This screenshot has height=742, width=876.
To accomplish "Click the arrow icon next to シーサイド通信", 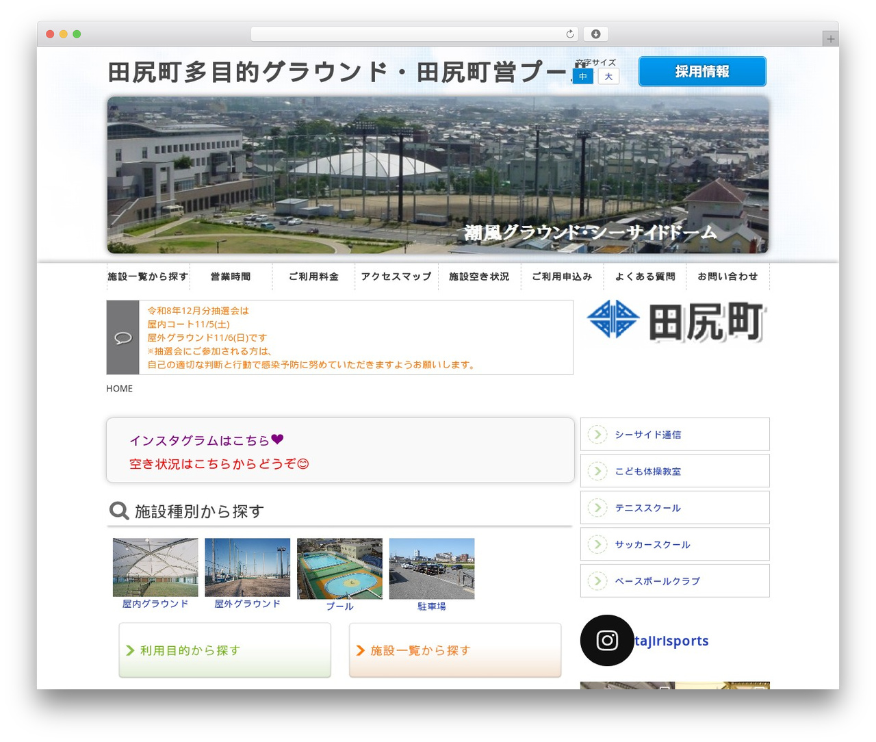I will [x=597, y=434].
